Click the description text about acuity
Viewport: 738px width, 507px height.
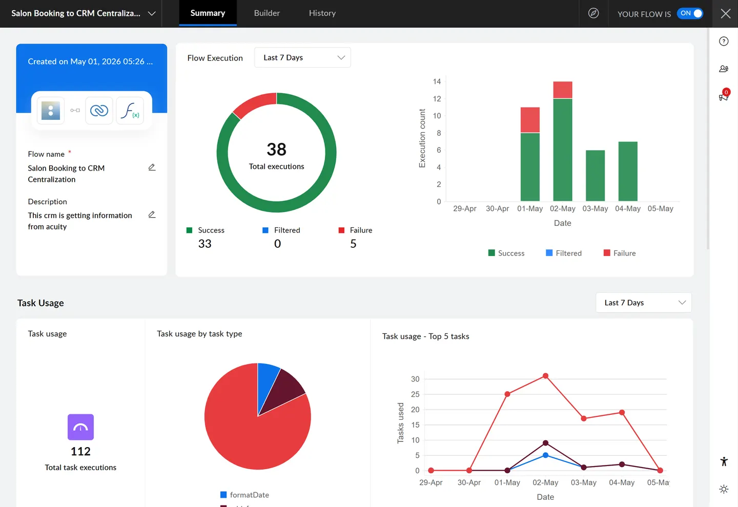[80, 221]
